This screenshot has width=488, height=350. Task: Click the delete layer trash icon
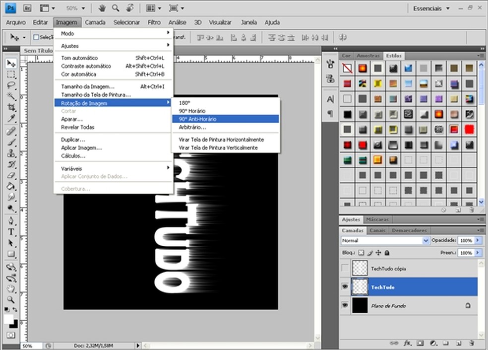pyautogui.click(x=472, y=343)
